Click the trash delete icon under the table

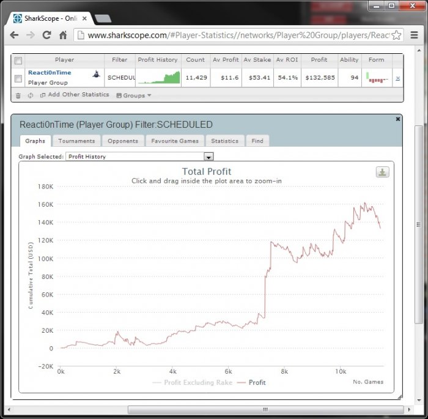pos(18,95)
